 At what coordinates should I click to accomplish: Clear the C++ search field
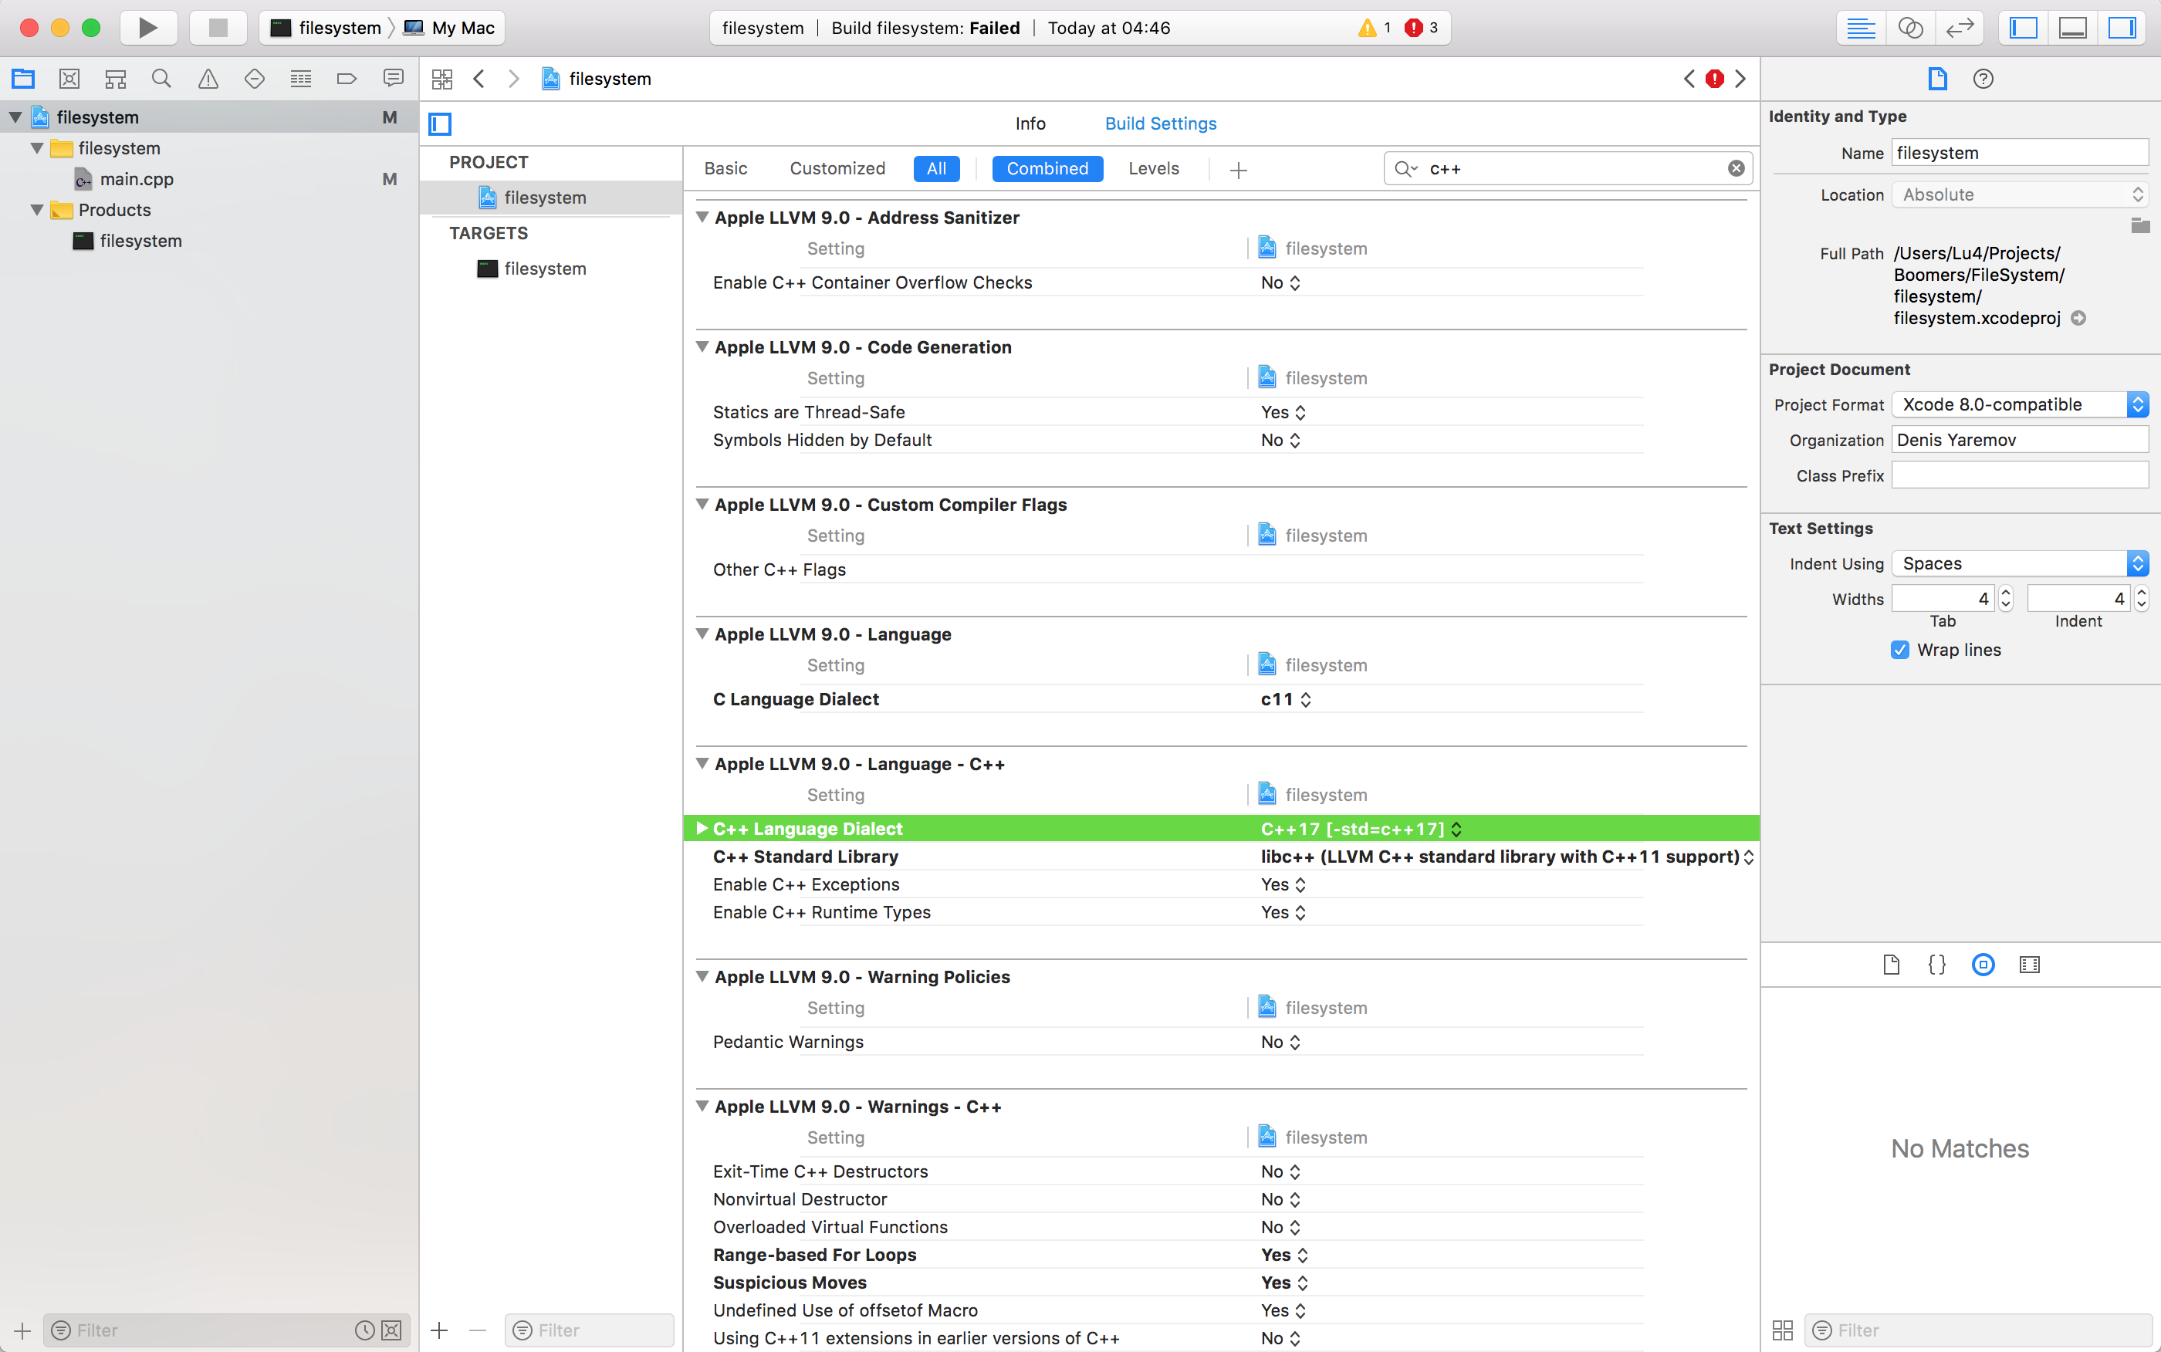click(x=1736, y=168)
